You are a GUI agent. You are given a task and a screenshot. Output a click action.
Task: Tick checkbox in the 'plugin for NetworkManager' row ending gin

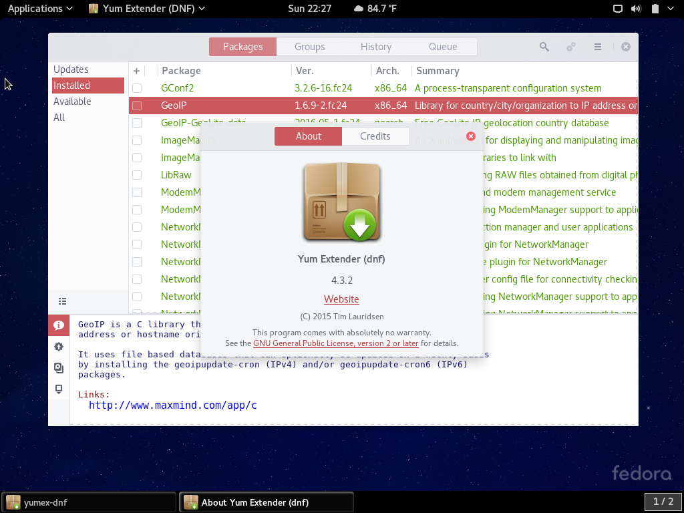coord(137,244)
